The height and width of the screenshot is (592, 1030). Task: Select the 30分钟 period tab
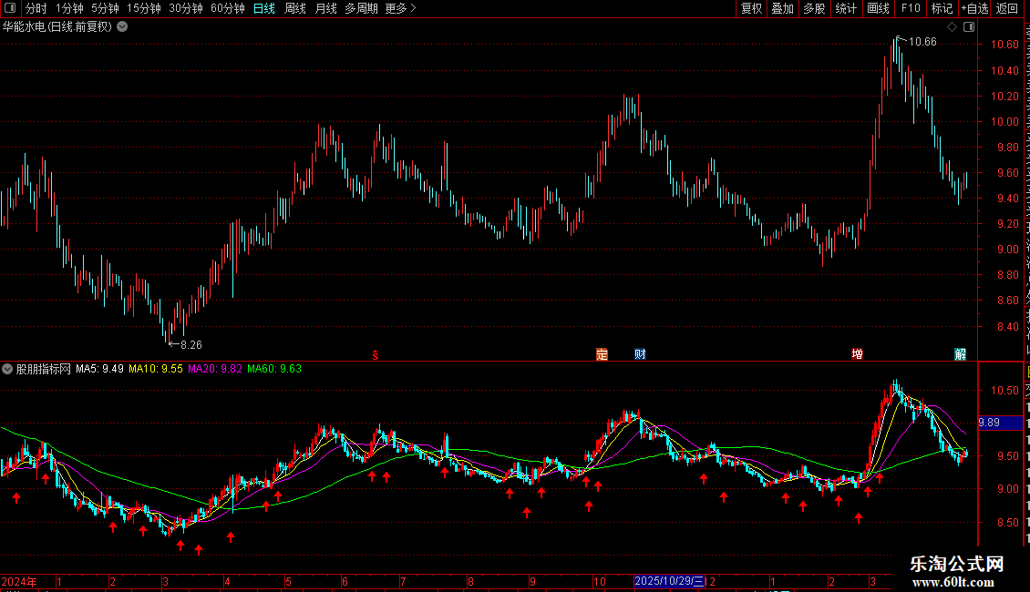click(x=185, y=8)
